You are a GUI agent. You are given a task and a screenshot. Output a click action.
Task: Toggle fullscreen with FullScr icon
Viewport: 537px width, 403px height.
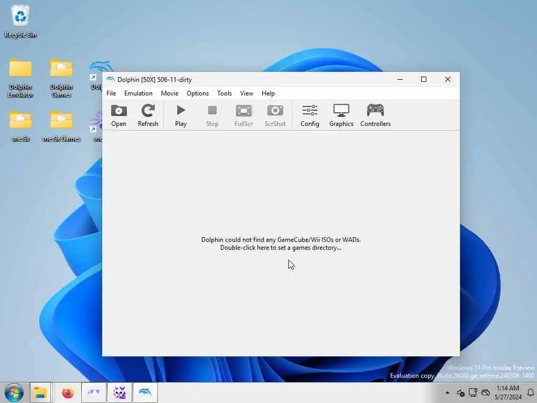coord(243,115)
